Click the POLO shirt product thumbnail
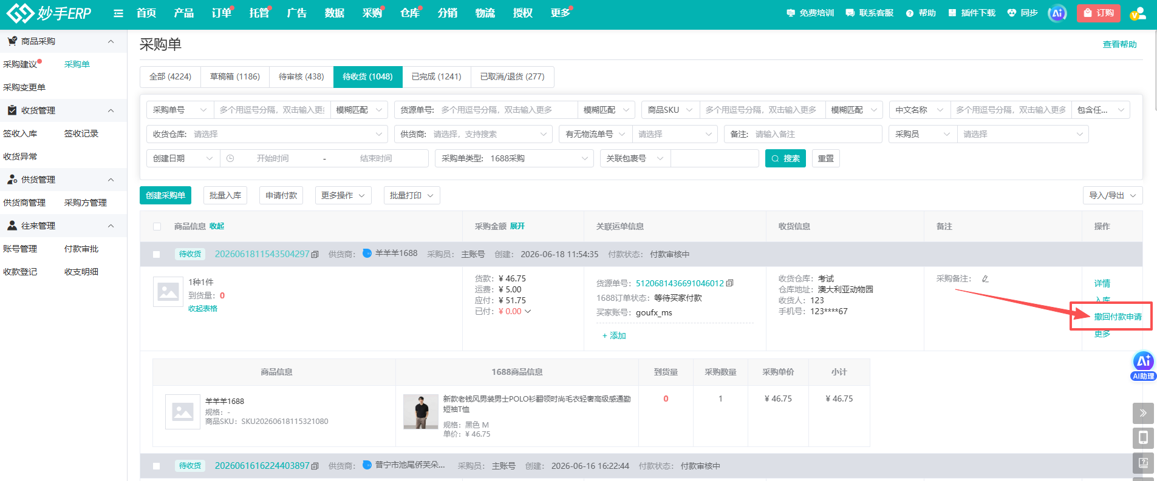The image size is (1157, 481). [x=421, y=412]
